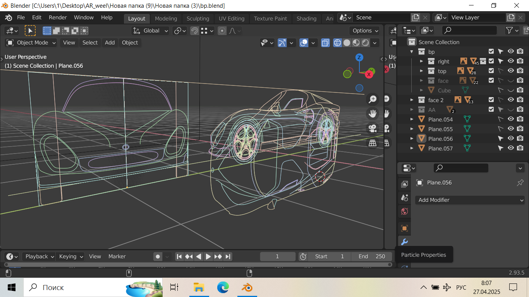Viewport: 529px width, 297px height.
Task: Open the Object Mode dropdown
Action: 32,43
